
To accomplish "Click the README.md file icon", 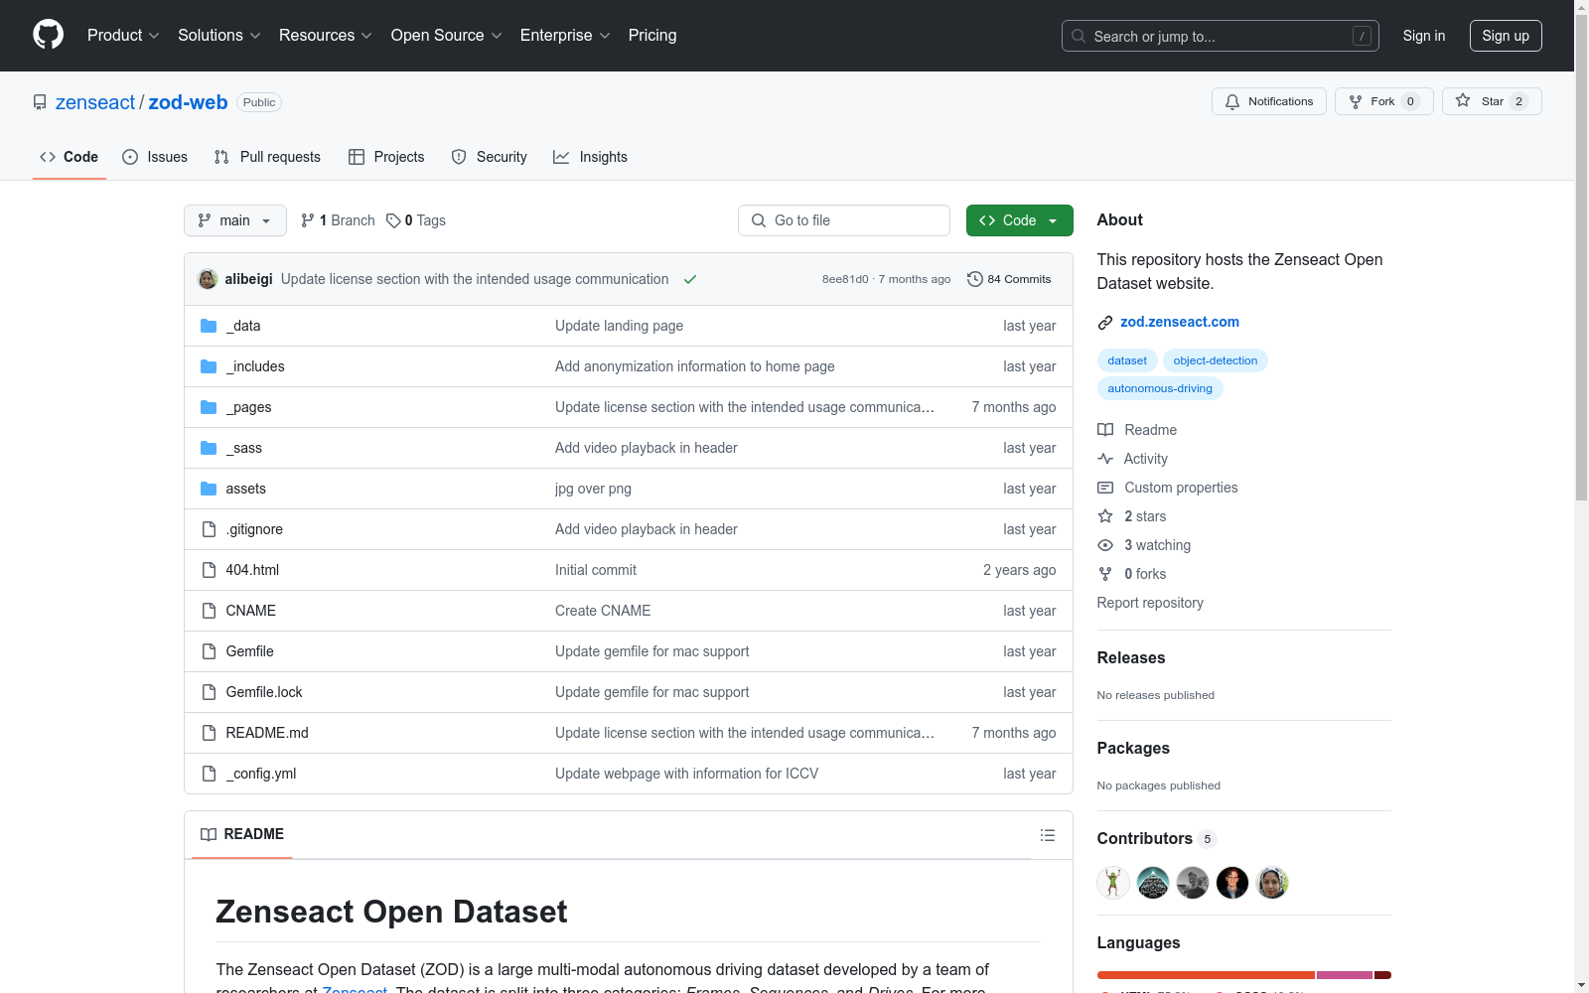I will click(209, 733).
